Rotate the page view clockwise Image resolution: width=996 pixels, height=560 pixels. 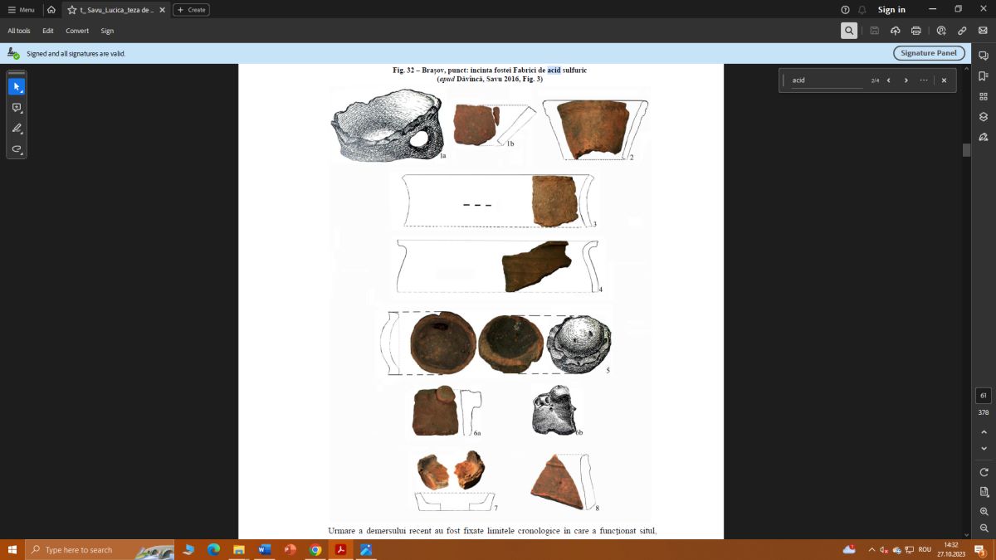[984, 472]
